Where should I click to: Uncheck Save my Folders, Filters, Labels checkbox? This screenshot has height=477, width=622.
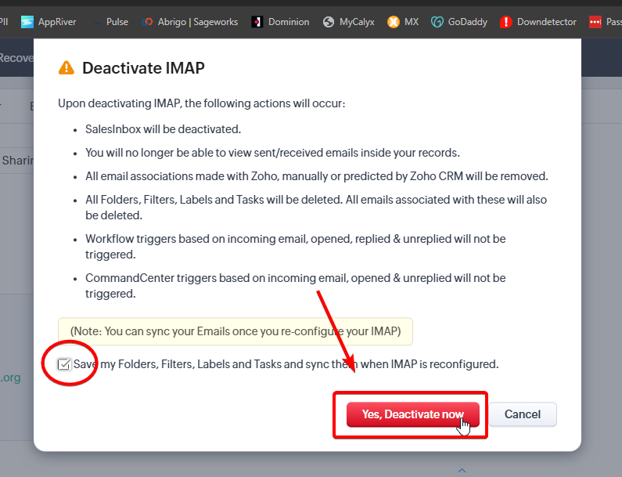(x=64, y=363)
